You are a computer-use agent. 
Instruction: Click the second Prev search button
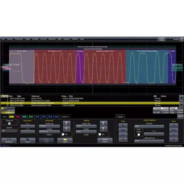123,130
